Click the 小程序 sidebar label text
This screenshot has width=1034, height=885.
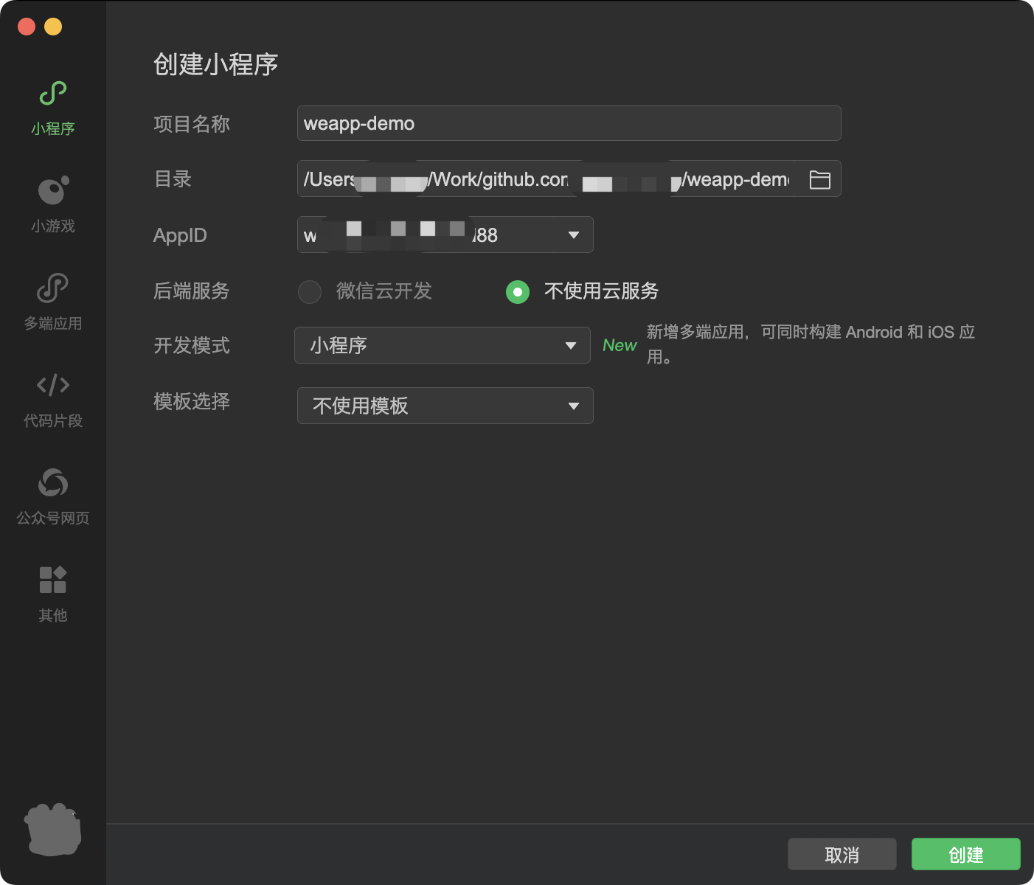[x=53, y=128]
